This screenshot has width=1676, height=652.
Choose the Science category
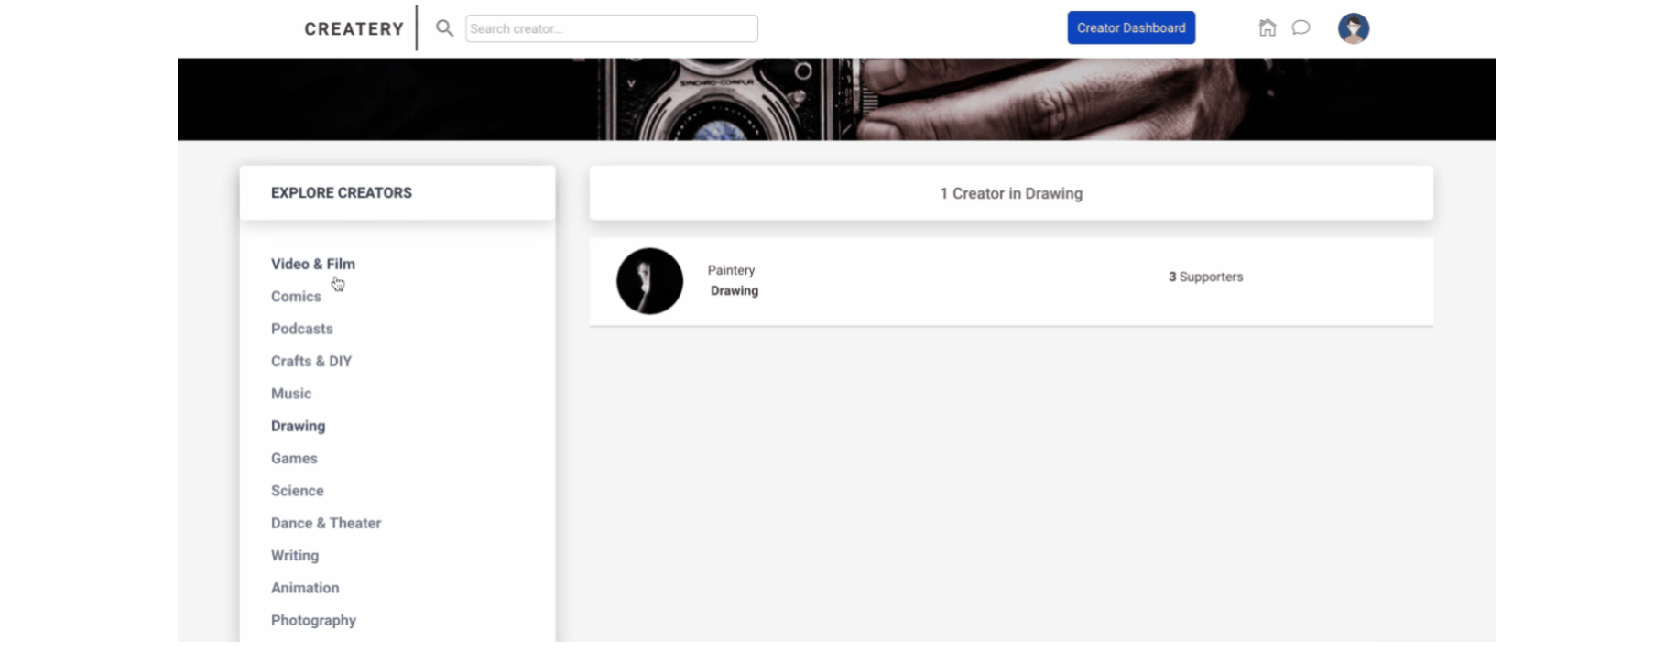(x=298, y=491)
